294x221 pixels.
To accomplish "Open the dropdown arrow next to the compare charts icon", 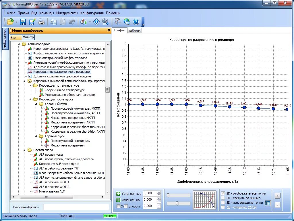I will 90,22.
